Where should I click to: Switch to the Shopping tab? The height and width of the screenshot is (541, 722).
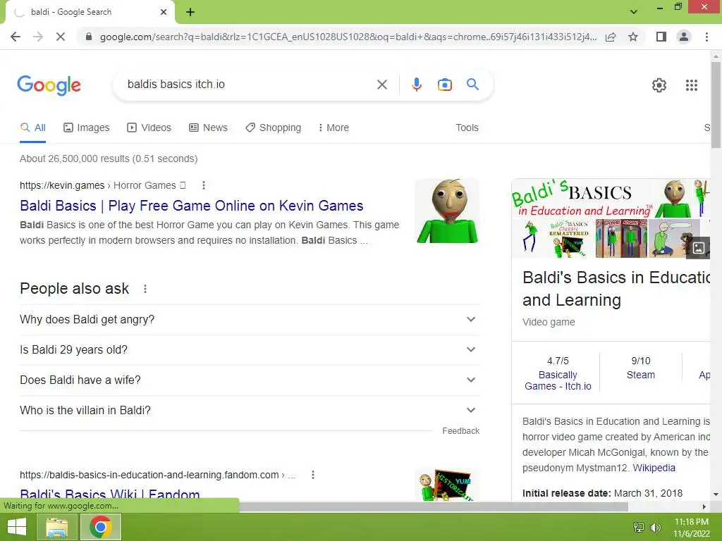[274, 128]
